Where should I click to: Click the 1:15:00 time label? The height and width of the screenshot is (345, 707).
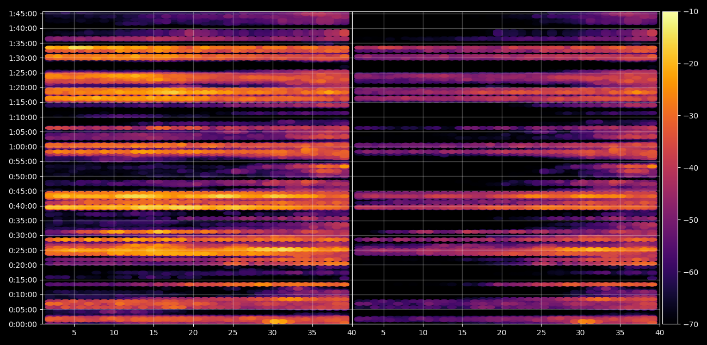pos(23,102)
